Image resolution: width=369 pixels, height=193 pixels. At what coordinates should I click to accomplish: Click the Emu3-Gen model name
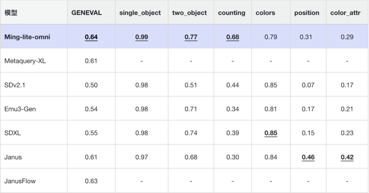[x=20, y=109]
